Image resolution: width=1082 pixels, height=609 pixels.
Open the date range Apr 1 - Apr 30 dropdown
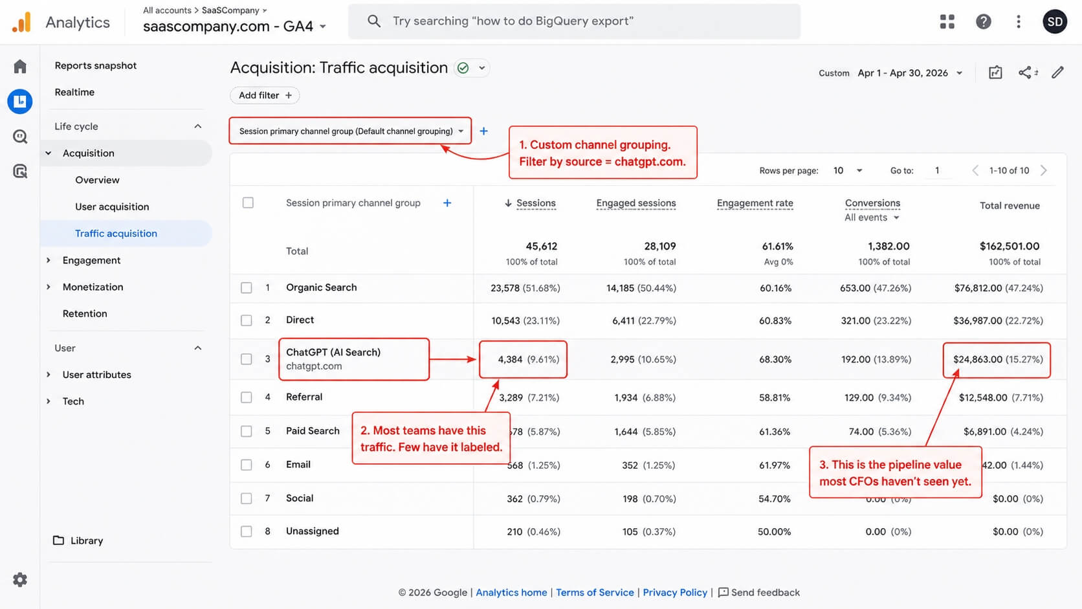[x=910, y=73]
